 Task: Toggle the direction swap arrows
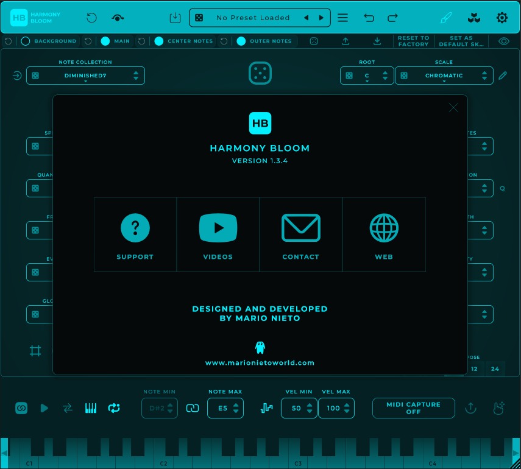click(x=68, y=408)
